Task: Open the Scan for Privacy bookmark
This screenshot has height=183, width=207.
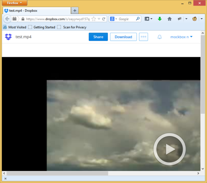Action: point(72,27)
